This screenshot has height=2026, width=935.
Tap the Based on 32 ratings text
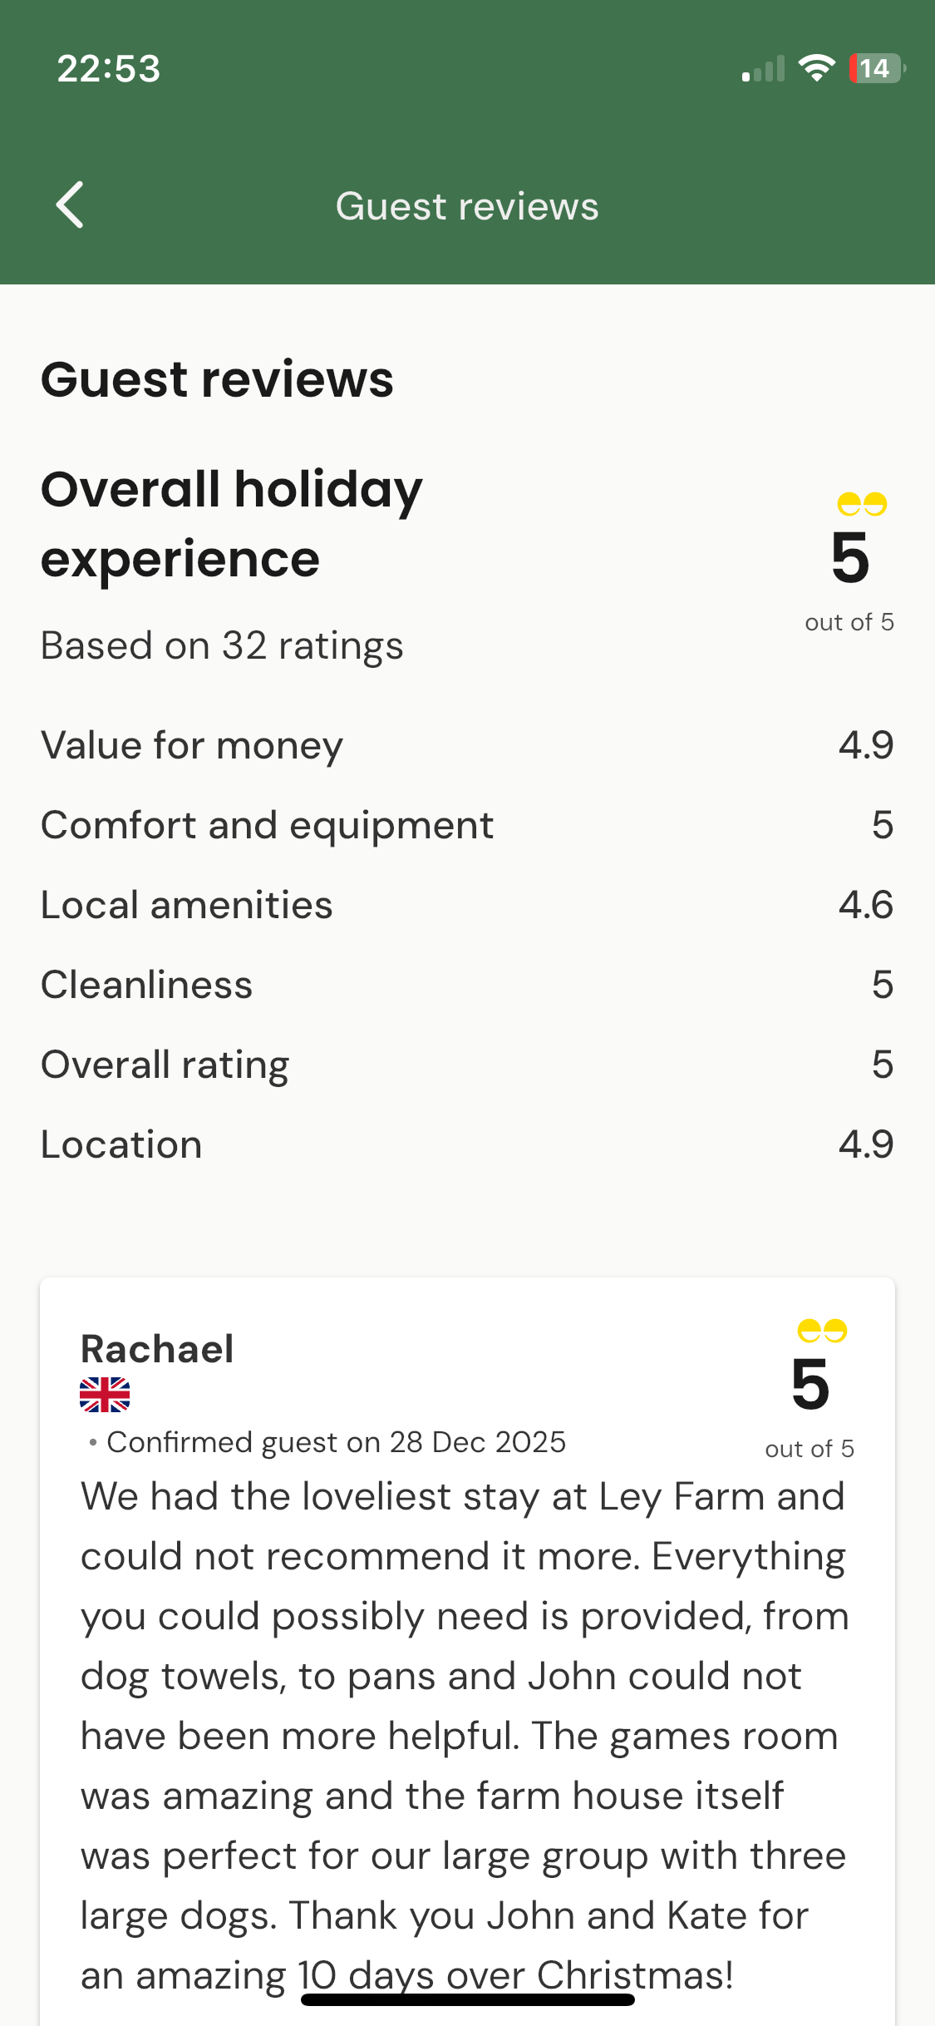pyautogui.click(x=222, y=646)
